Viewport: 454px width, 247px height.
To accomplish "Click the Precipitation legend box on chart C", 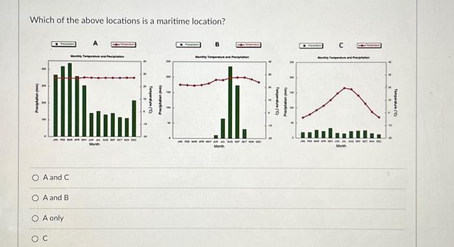I will 311,45.
